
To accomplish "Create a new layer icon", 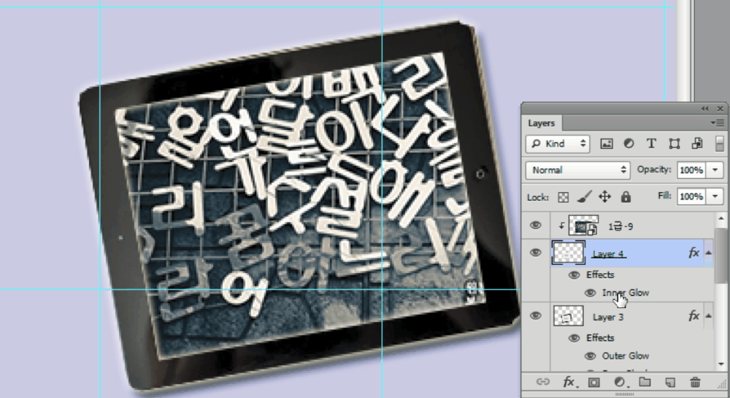I will coord(670,382).
